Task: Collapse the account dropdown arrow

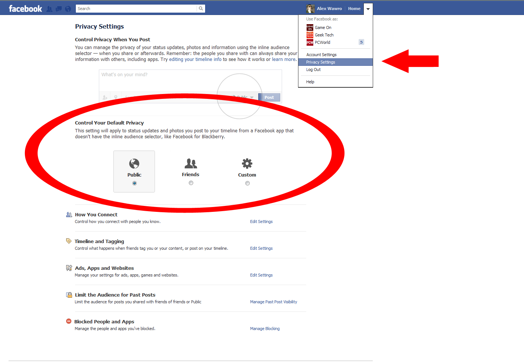Action: pos(368,9)
